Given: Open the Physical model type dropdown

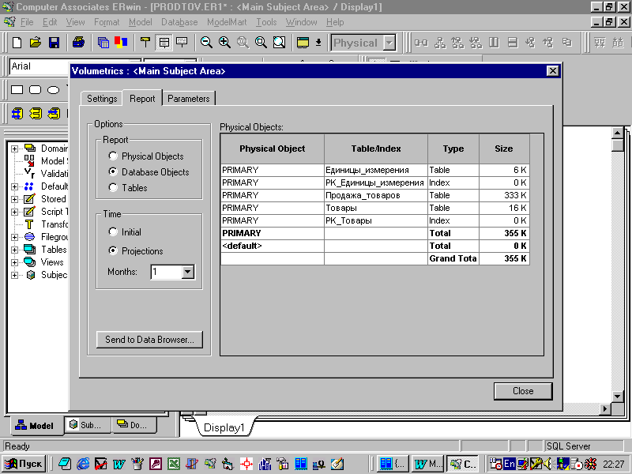Looking at the screenshot, I should click(x=389, y=43).
